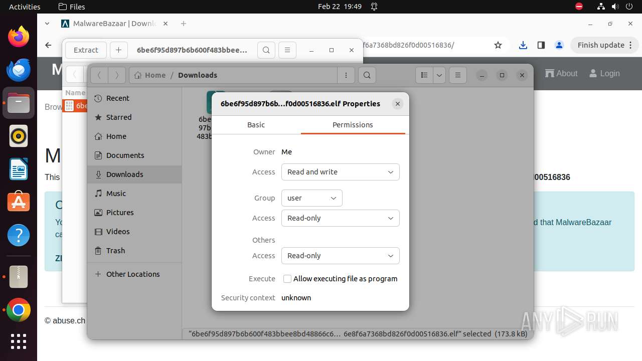This screenshot has width=642, height=361.
Task: Switch to the Basic tab
Action: point(256,125)
